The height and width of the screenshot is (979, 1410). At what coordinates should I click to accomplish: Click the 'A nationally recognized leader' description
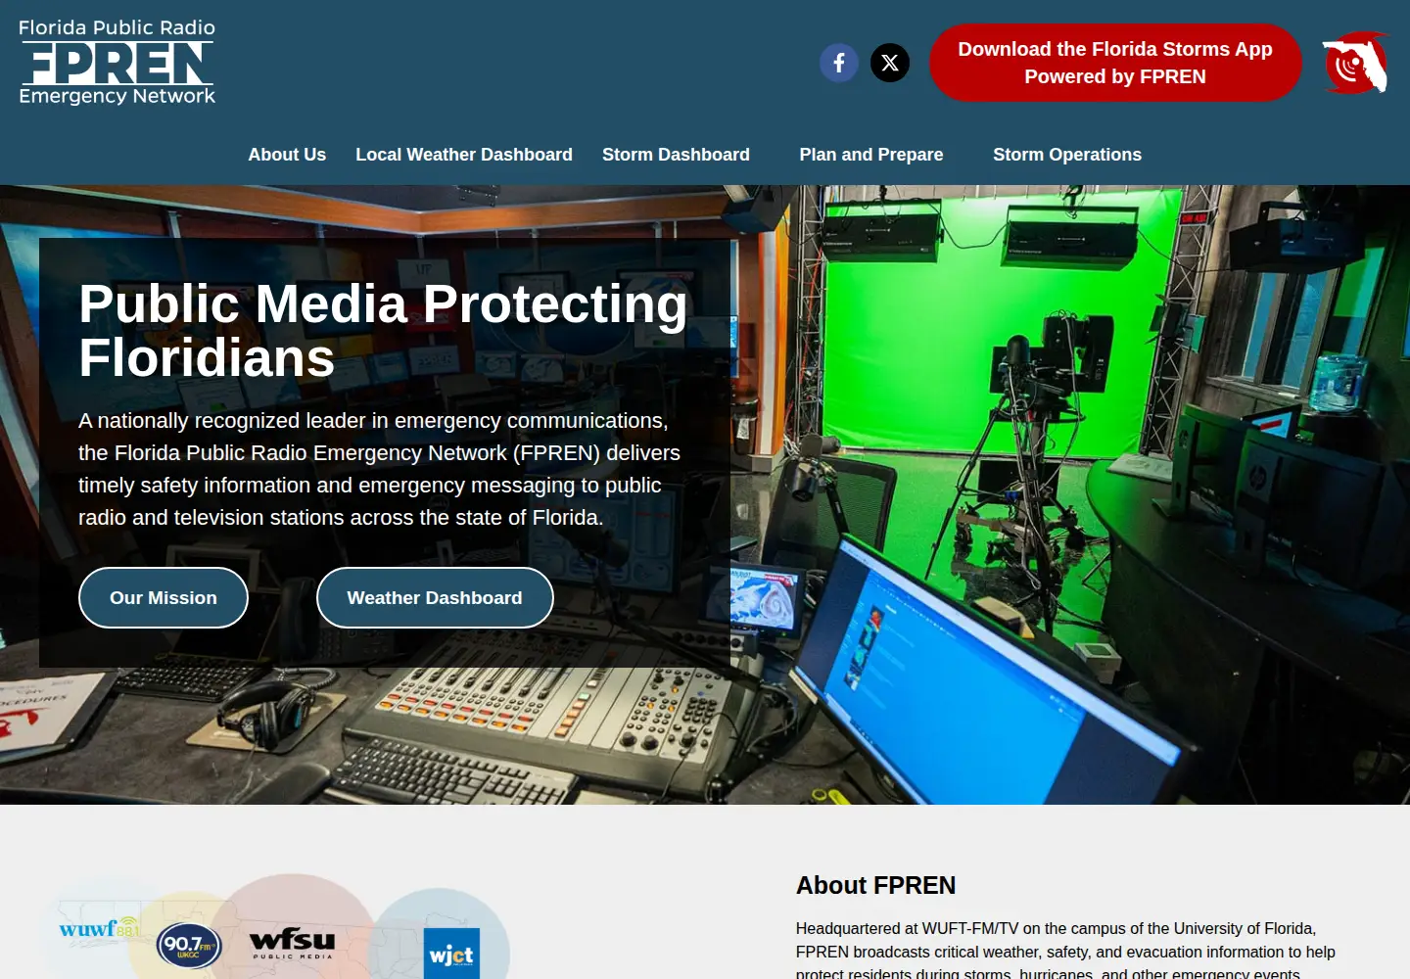(380, 469)
